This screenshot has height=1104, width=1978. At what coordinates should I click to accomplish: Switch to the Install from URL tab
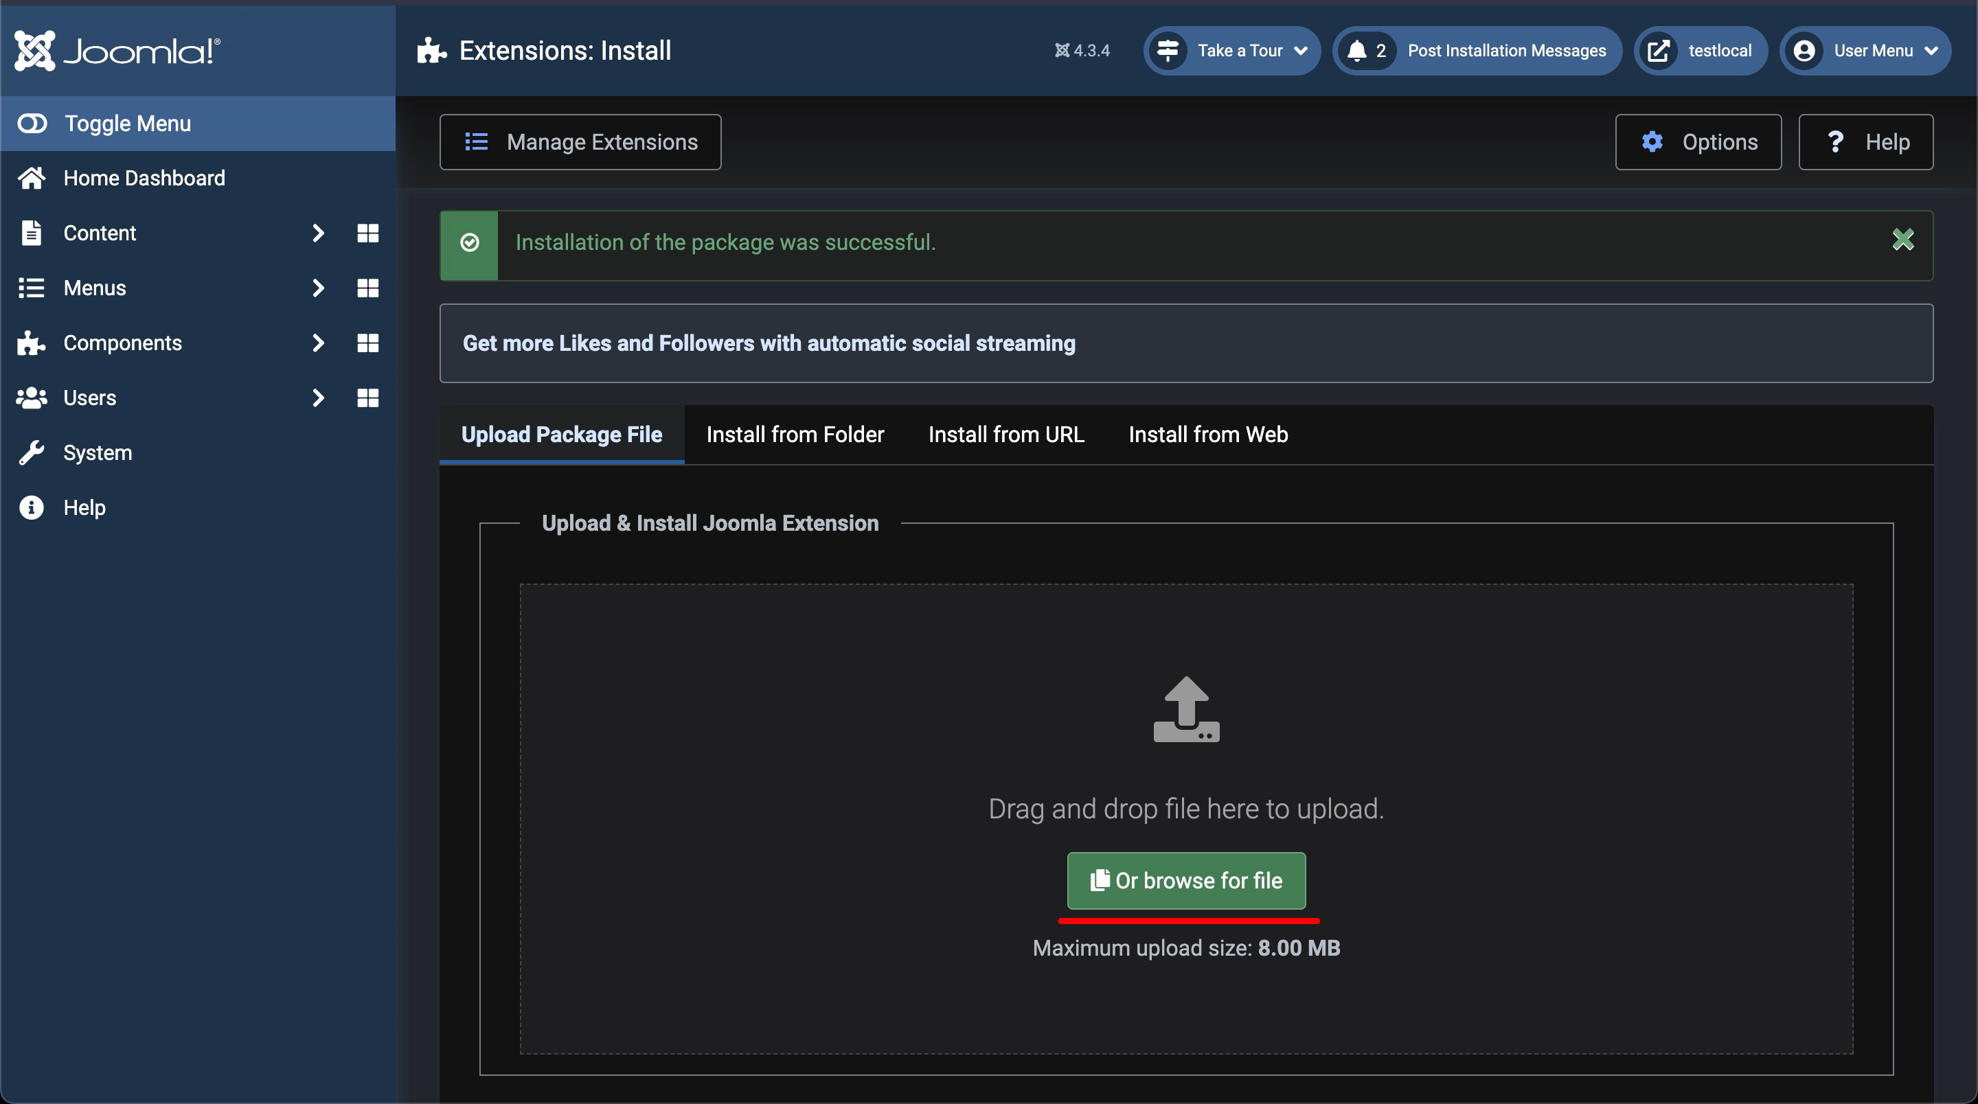click(x=1006, y=435)
